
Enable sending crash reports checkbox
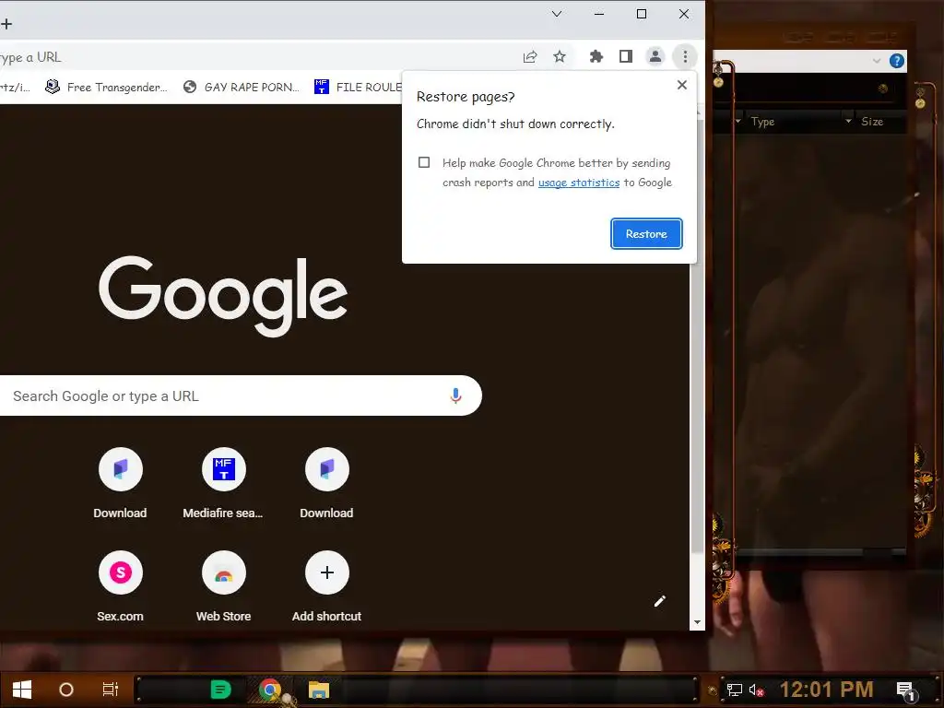pos(424,162)
